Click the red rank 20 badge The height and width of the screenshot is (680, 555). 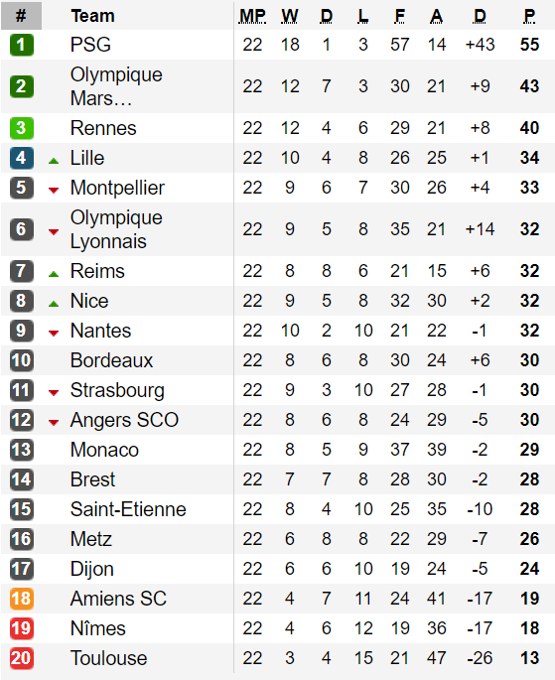(x=21, y=658)
